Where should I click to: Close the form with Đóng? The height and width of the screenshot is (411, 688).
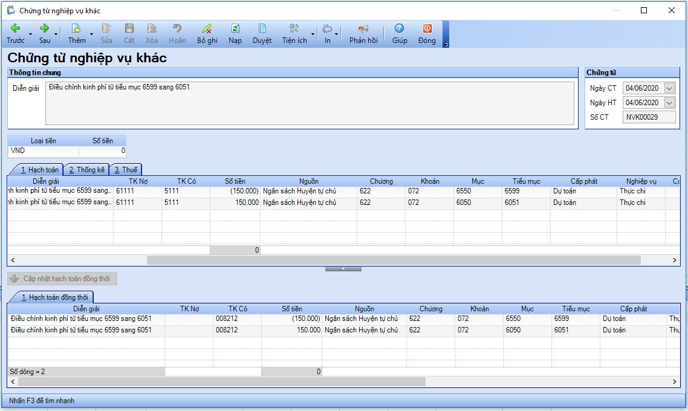pos(427,33)
